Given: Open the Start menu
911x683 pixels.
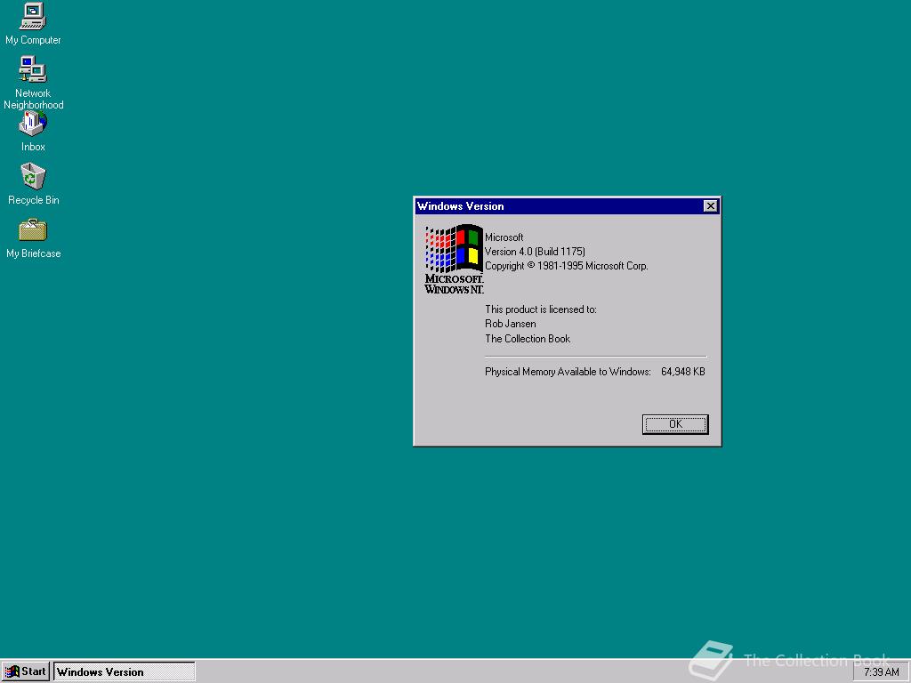Looking at the screenshot, I should point(25,671).
